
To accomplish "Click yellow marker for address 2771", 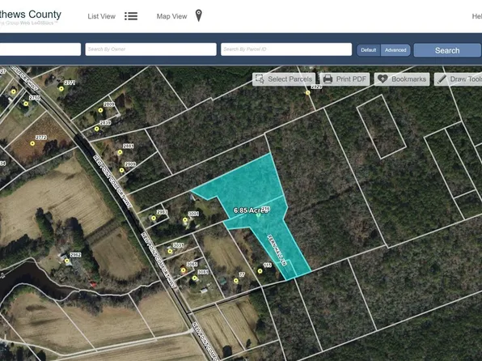I will pos(61,89).
